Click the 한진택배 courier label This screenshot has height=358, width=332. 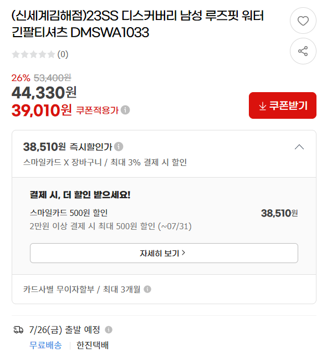coord(93,345)
